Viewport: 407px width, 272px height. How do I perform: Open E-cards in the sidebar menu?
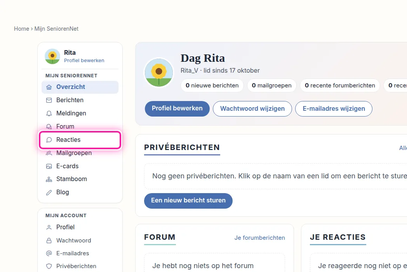(80, 166)
